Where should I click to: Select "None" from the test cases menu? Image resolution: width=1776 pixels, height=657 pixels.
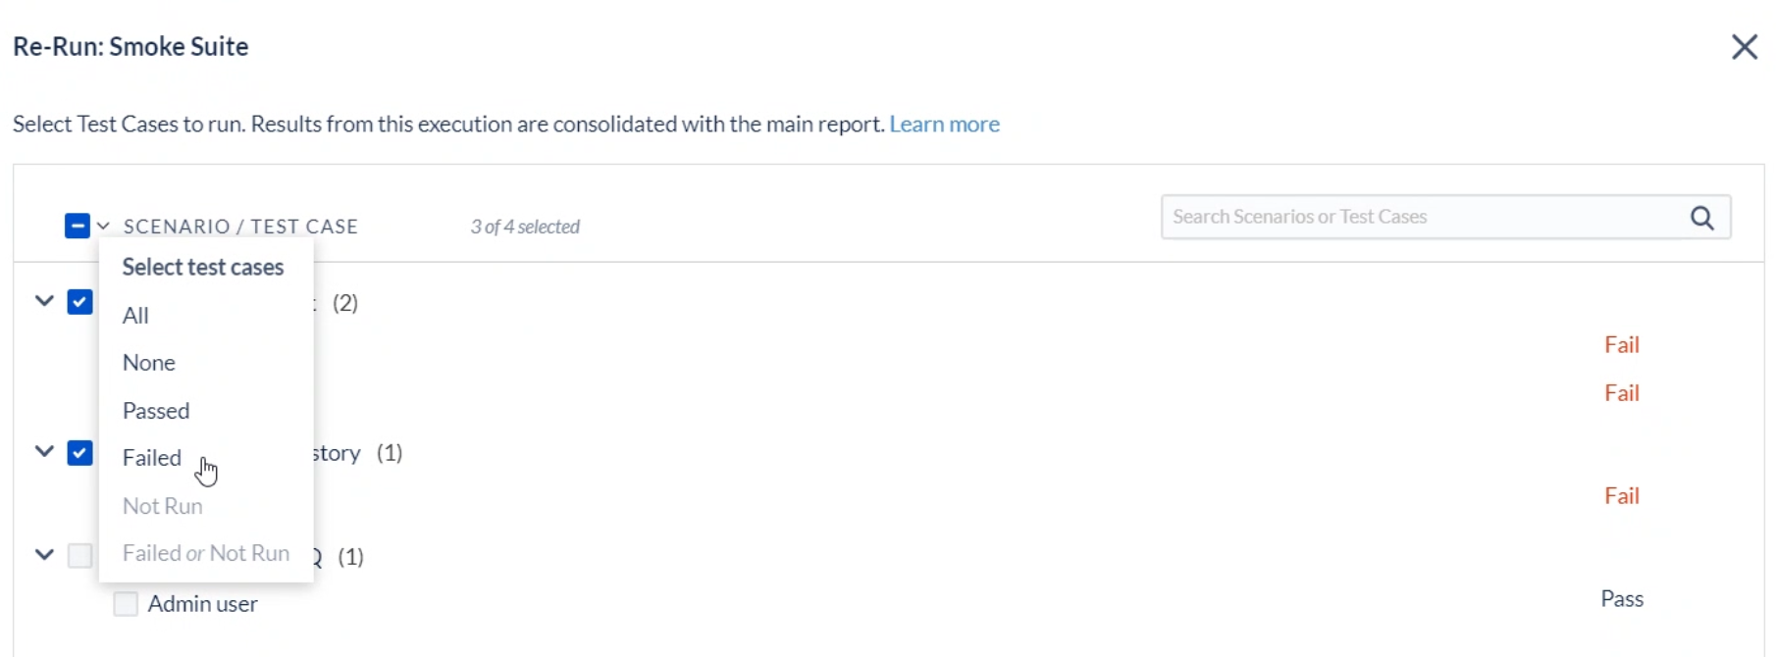pyautogui.click(x=149, y=362)
